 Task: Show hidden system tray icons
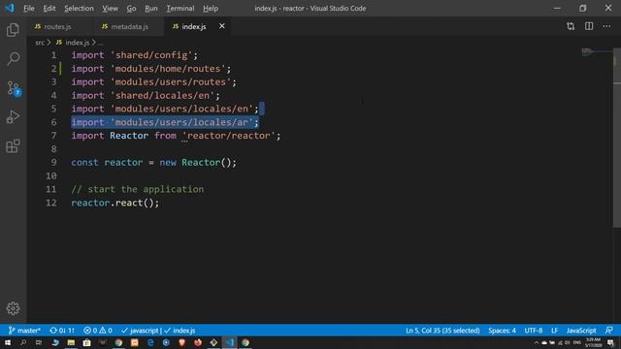pyautogui.click(x=537, y=342)
